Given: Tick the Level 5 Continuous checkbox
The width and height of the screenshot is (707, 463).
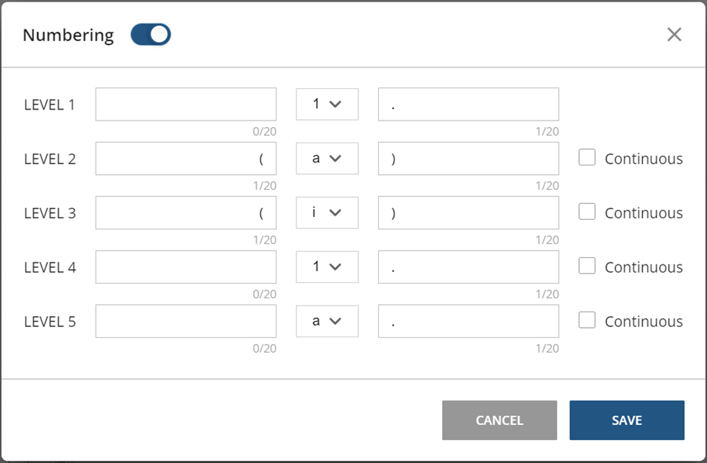Looking at the screenshot, I should pos(586,320).
